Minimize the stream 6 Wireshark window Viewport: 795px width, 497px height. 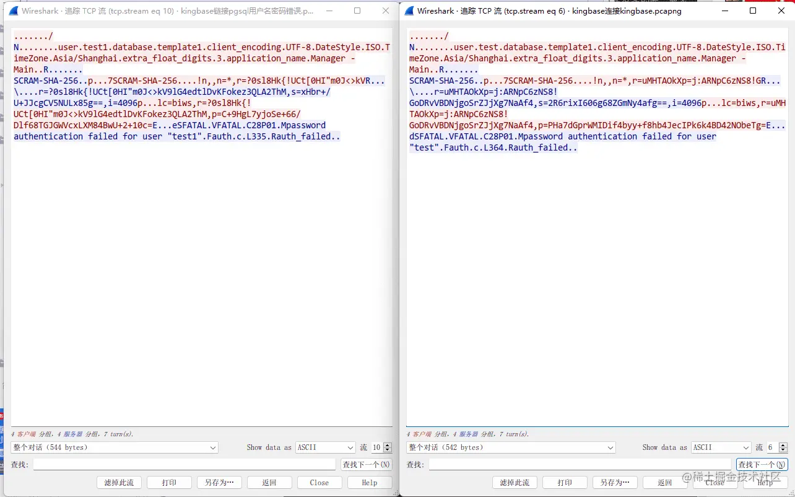click(x=724, y=11)
